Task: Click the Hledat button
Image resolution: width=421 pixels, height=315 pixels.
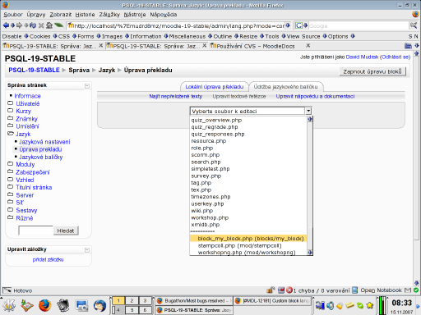Action: coord(66,231)
